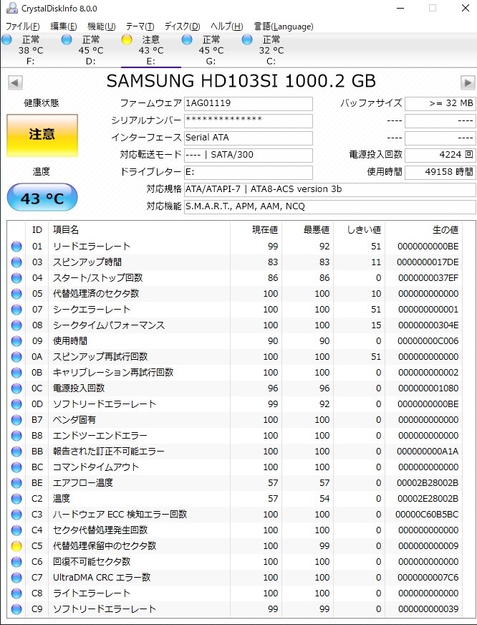Select disk E: caution tab
477x625 pixels.
150,50
